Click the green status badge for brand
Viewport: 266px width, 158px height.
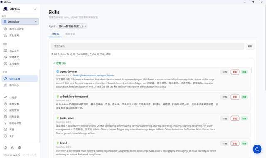(244, 143)
